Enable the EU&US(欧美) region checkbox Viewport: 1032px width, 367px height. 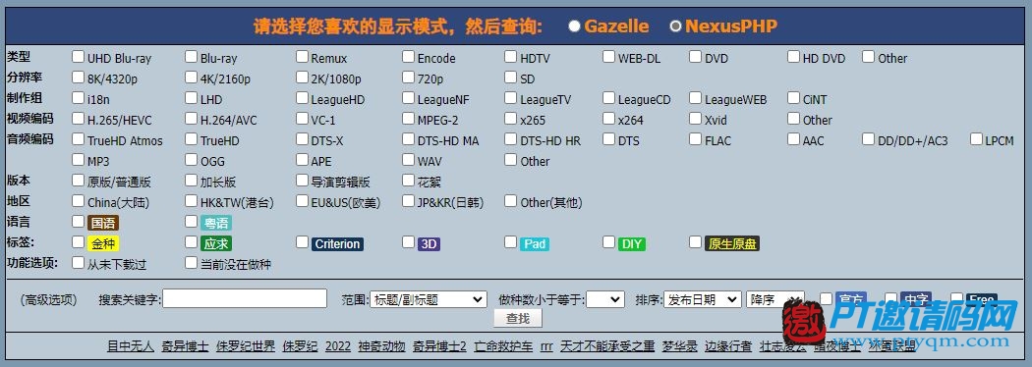click(x=302, y=201)
